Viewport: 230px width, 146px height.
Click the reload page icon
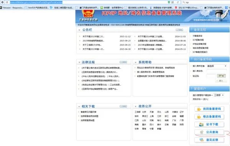(178, 2)
